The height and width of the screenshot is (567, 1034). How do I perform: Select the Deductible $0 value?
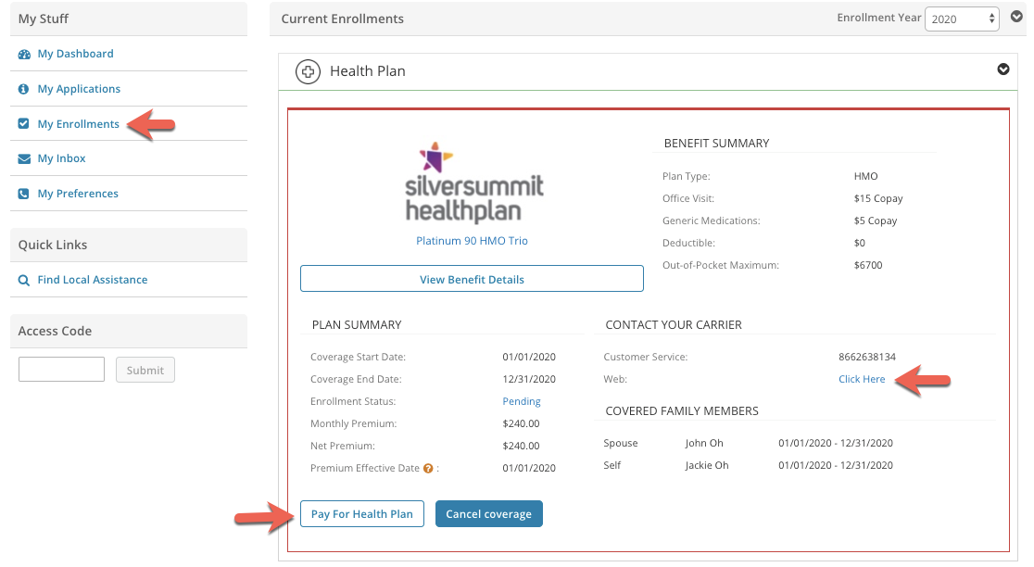[x=859, y=244]
